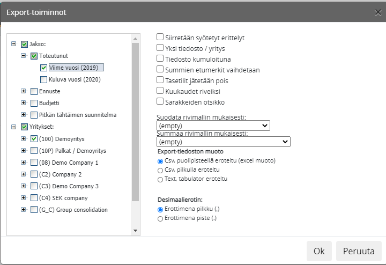Close the Export-toiminnot dialog with X
The width and height of the screenshot is (386, 265).
coord(377,12)
